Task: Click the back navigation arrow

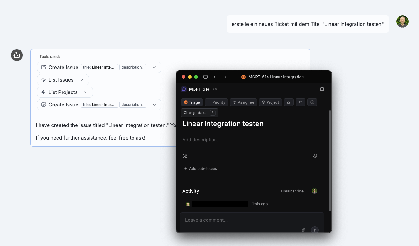Action: click(x=215, y=77)
